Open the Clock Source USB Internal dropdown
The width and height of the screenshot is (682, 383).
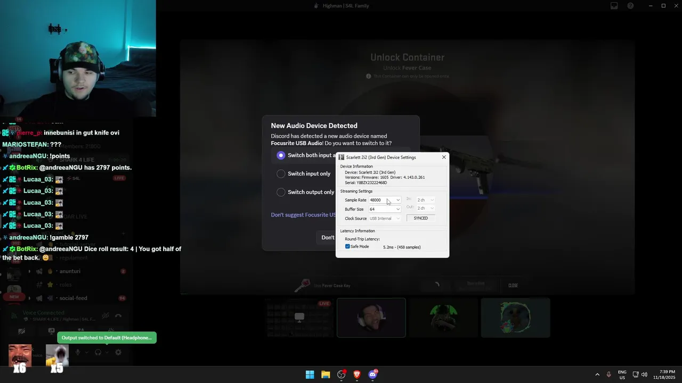tap(385, 218)
